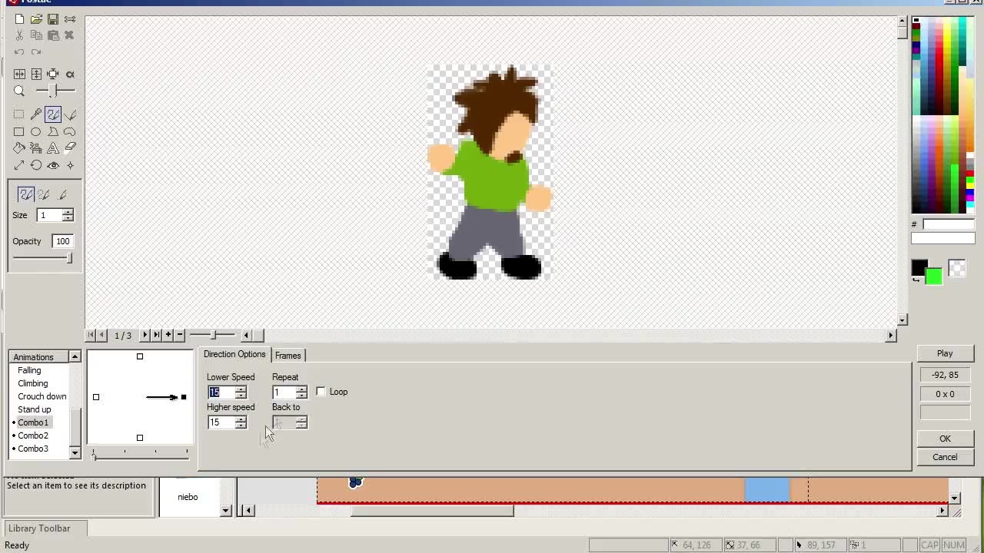This screenshot has height=553, width=984.
Task: Select the left direction square box
Action: tap(96, 397)
